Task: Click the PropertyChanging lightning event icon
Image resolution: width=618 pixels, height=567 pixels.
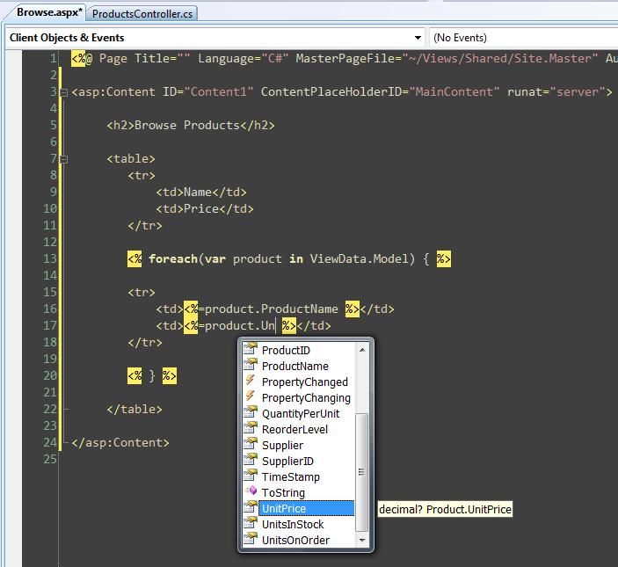Action: tap(250, 396)
